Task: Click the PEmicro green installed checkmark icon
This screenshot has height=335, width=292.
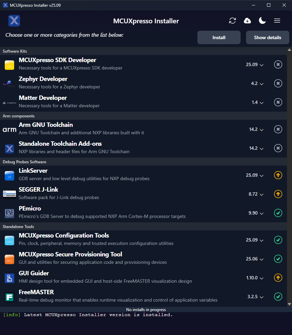Action: [x=278, y=213]
